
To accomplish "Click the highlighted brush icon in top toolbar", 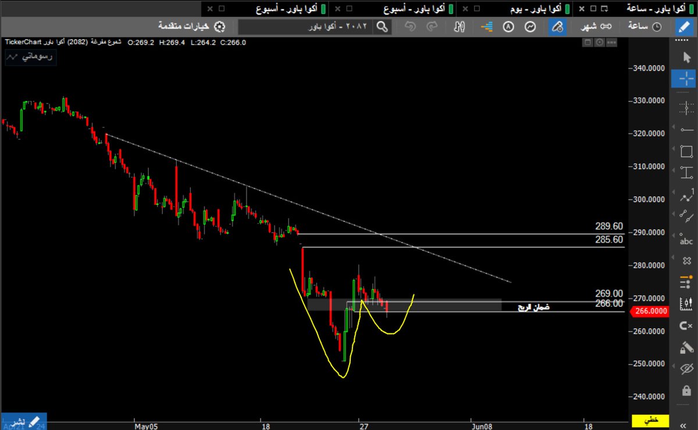I will click(x=558, y=27).
